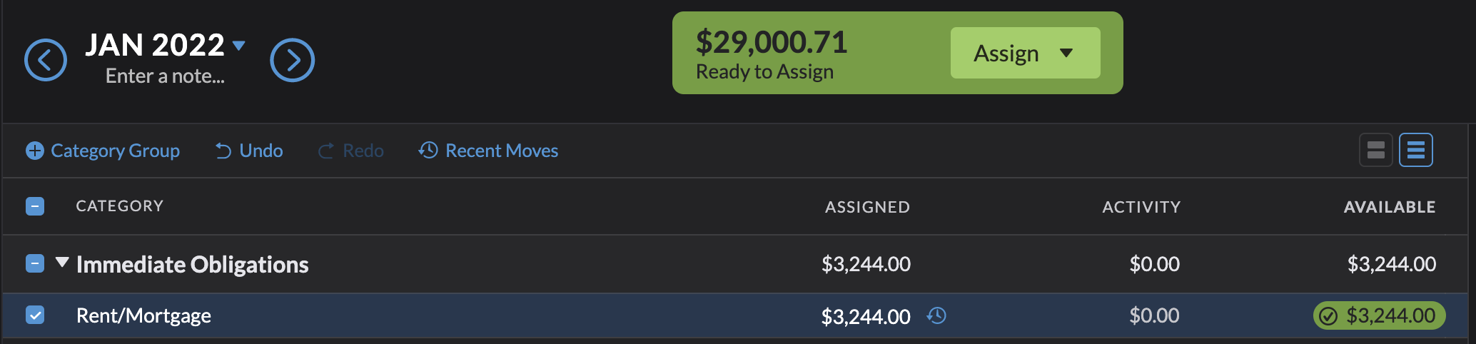Switch to the compact list view icon
Screen dimensions: 1476x344
click(x=1415, y=150)
